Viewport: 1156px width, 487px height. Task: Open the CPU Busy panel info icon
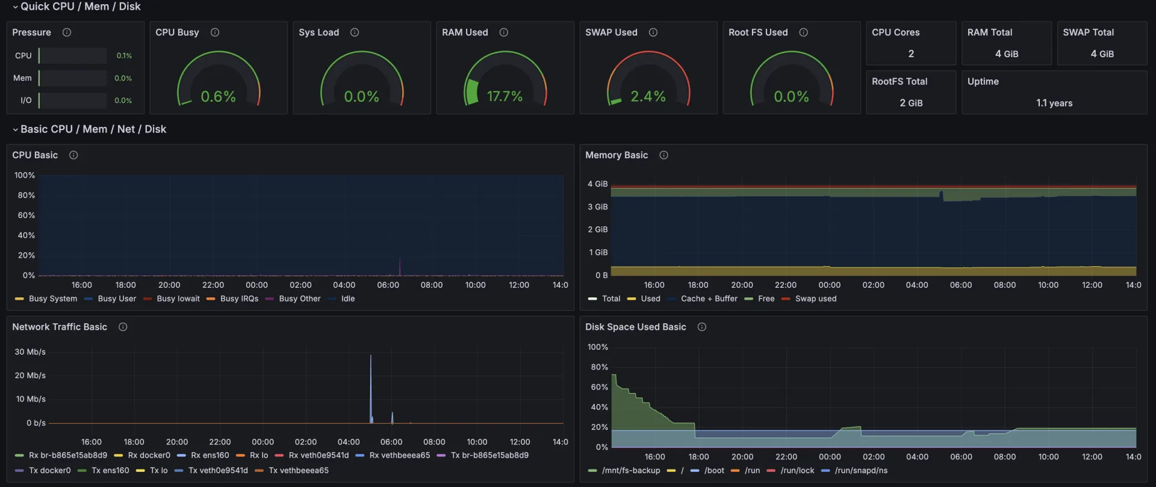[215, 33]
